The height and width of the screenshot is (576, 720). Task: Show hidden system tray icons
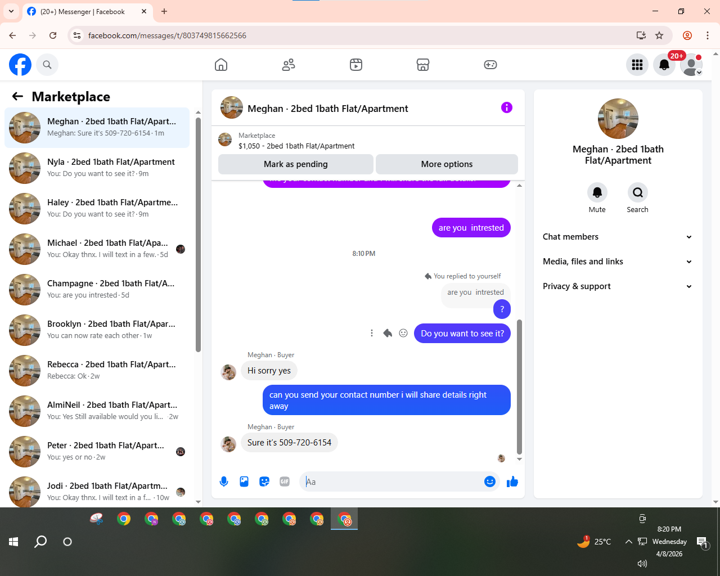pos(628,542)
